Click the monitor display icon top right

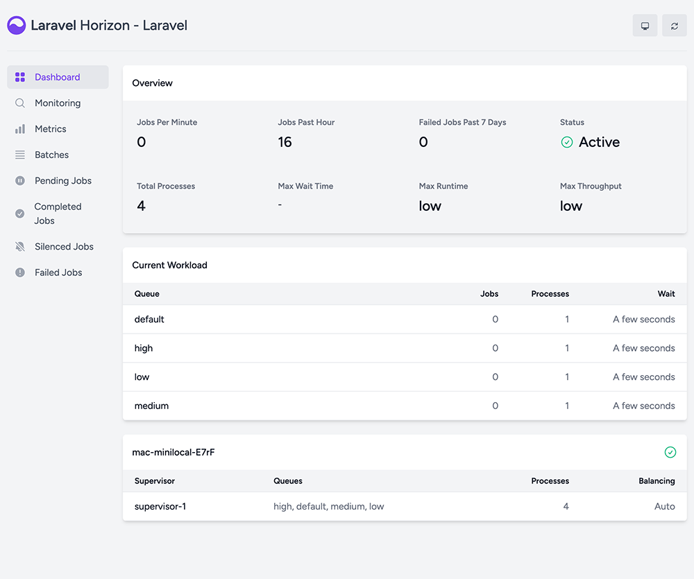tap(645, 25)
